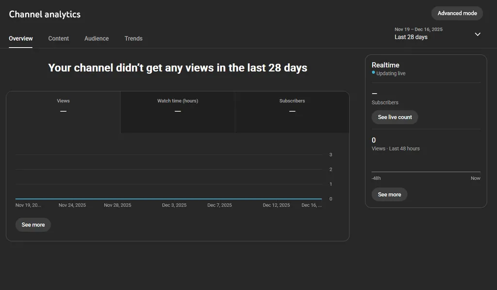Click the Dec 12, 2025 axis label
The width and height of the screenshot is (497, 290).
(x=276, y=205)
